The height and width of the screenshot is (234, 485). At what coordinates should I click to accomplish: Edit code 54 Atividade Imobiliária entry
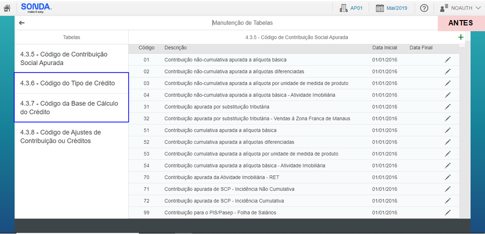coord(448,166)
